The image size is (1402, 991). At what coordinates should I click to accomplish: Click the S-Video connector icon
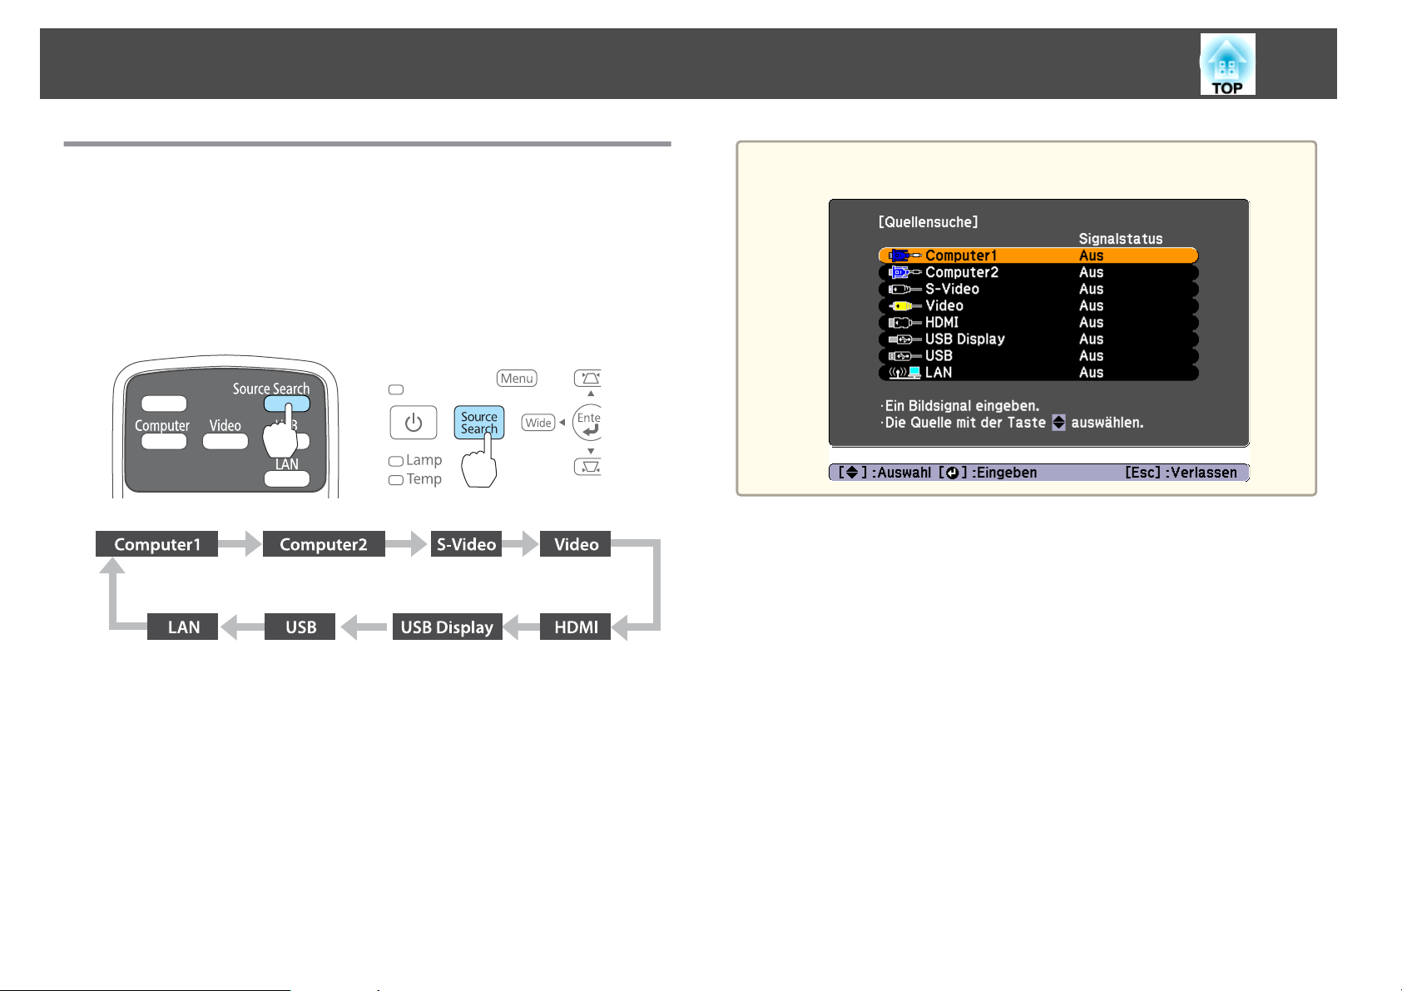[x=904, y=289]
